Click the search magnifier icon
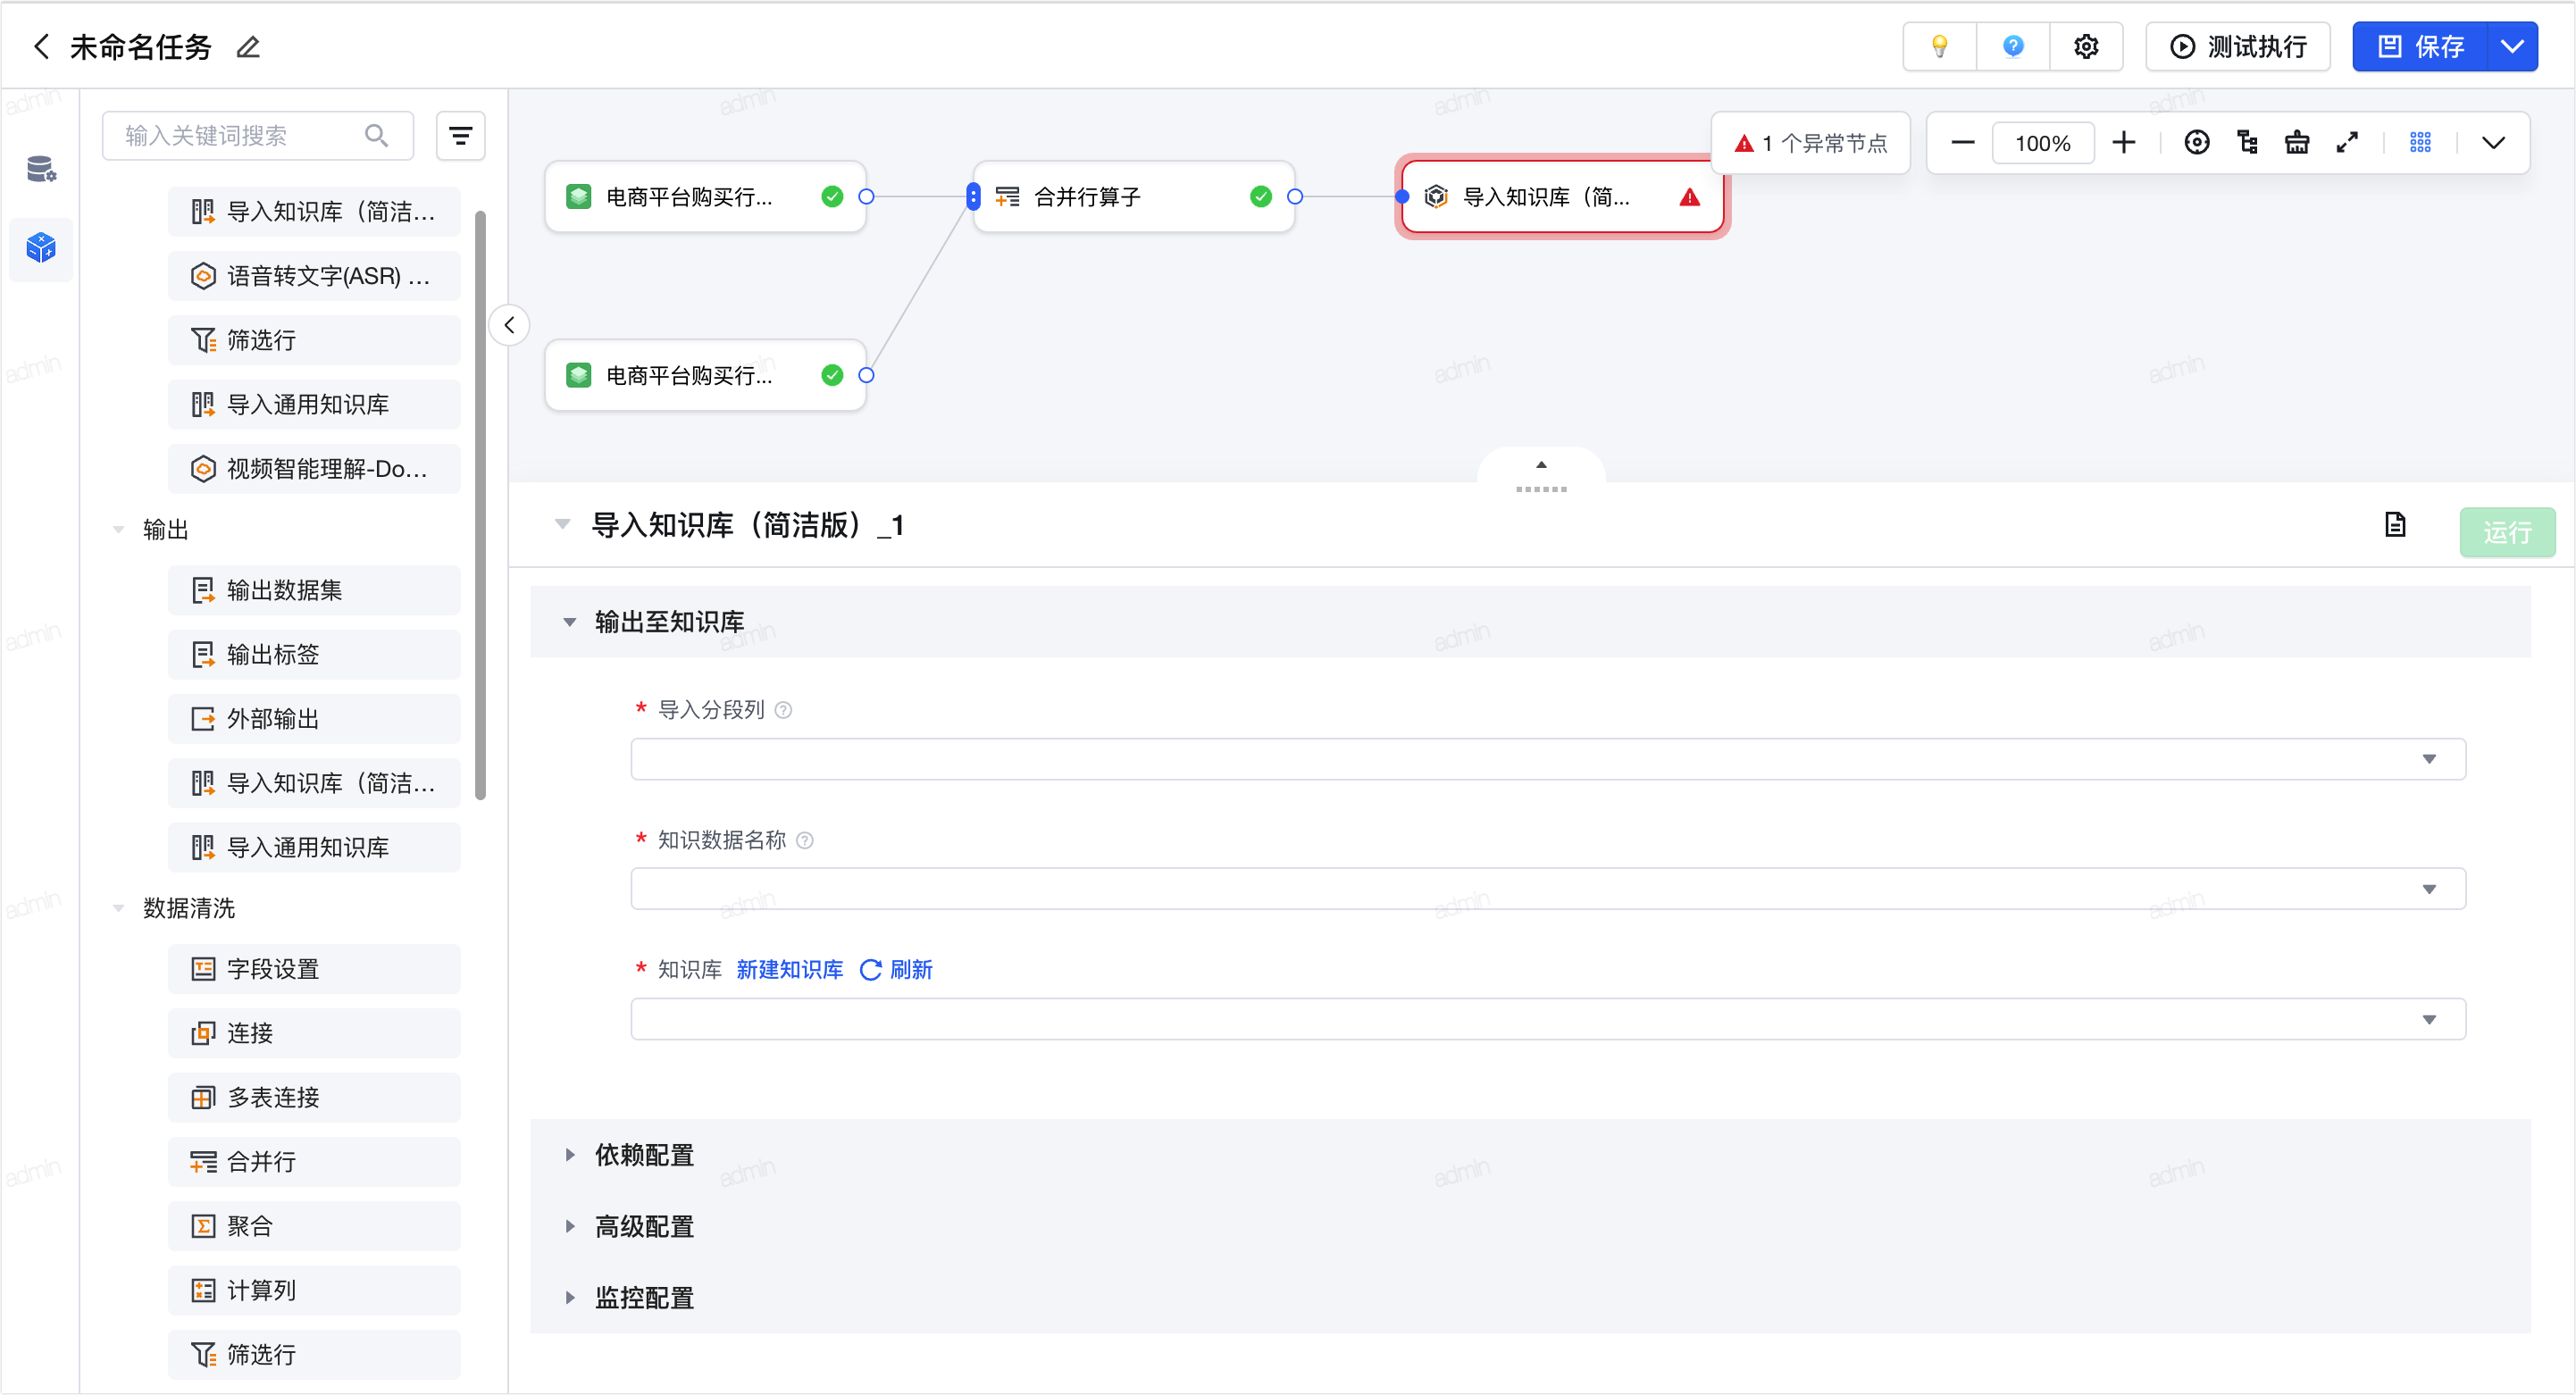Viewport: 2576px width, 1395px height. pyautogui.click(x=376, y=135)
